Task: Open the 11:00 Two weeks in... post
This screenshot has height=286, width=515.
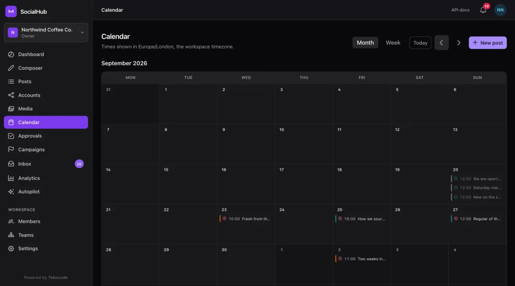Action: tap(362, 259)
